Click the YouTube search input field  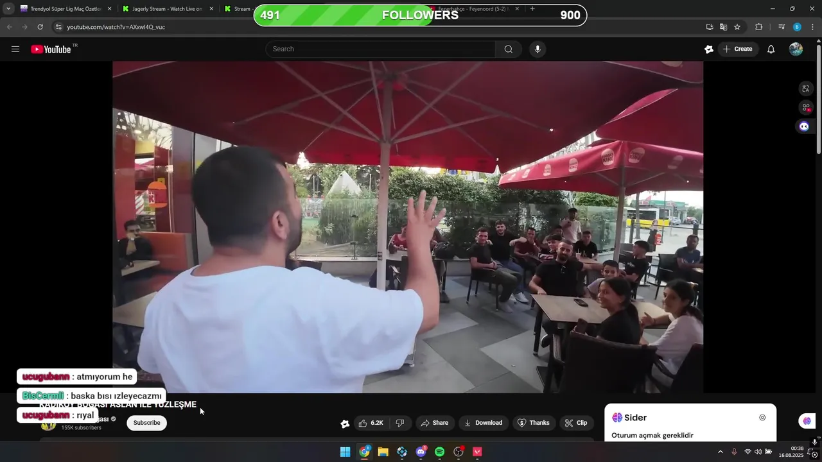380,49
